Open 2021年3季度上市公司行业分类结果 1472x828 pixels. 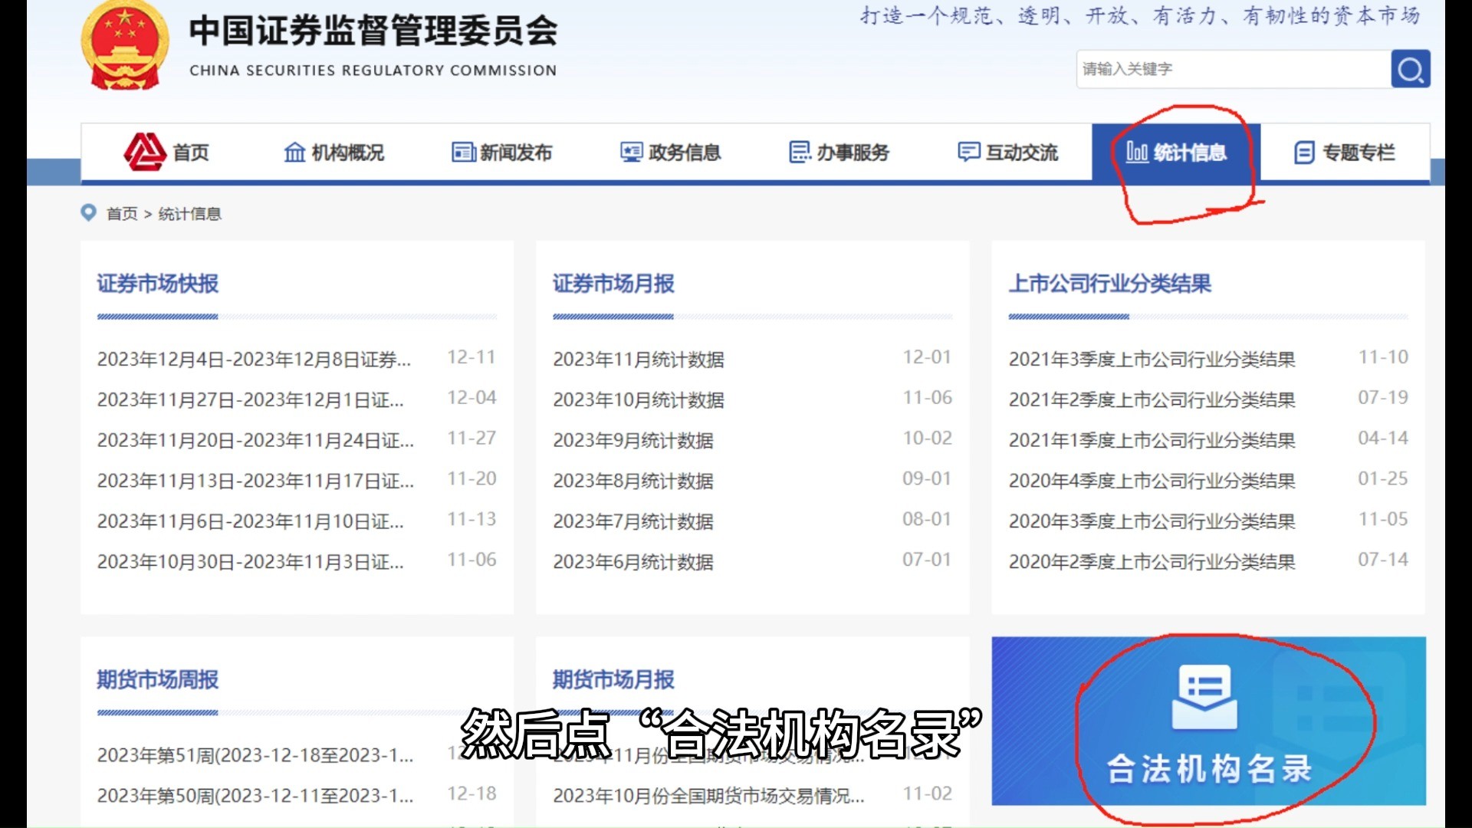pos(1152,359)
